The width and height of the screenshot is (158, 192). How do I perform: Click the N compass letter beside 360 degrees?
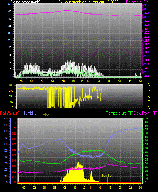point(149,85)
